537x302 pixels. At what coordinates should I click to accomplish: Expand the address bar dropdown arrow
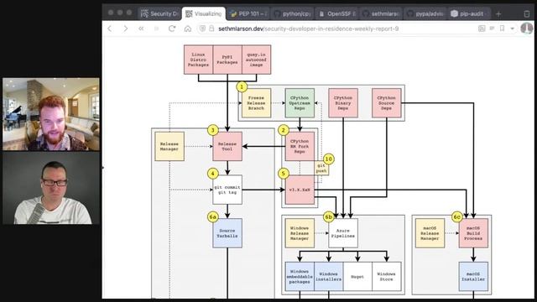(x=513, y=29)
